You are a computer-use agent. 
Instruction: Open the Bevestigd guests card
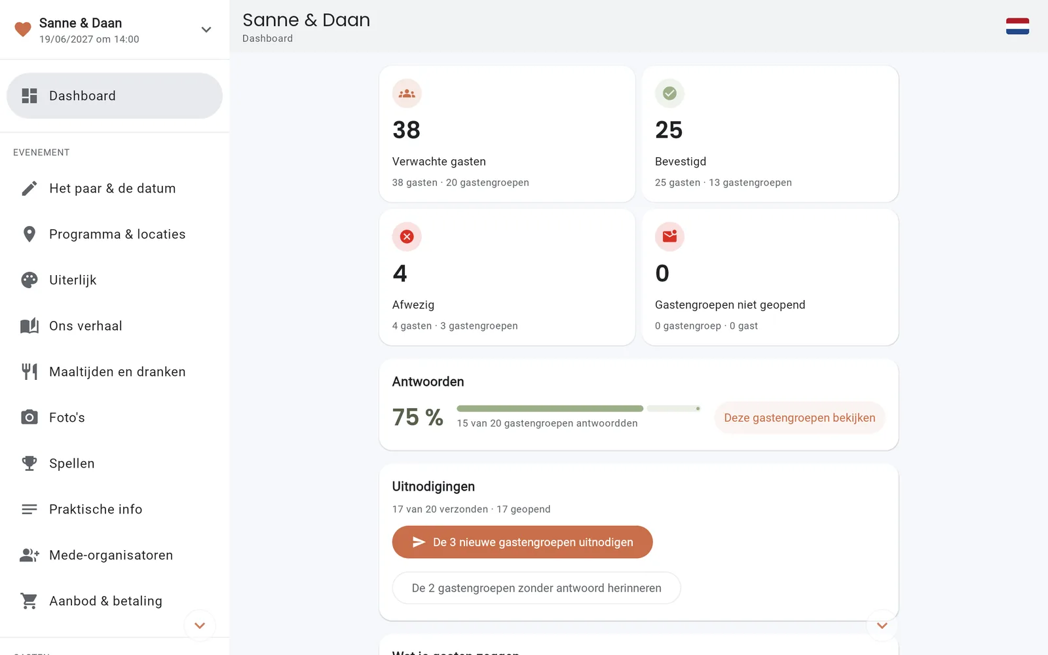pyautogui.click(x=770, y=134)
